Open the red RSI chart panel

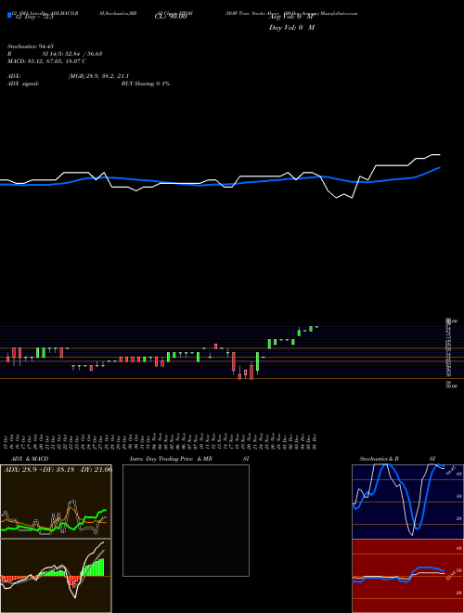coord(407,576)
